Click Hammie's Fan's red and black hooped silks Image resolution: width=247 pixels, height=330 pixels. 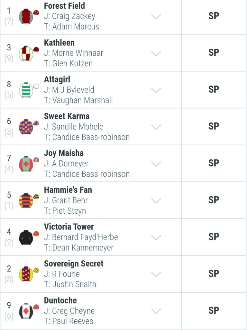pos(29,200)
